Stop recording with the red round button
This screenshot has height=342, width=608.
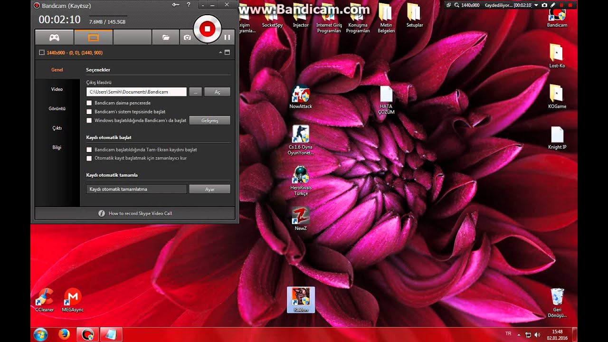click(x=208, y=29)
